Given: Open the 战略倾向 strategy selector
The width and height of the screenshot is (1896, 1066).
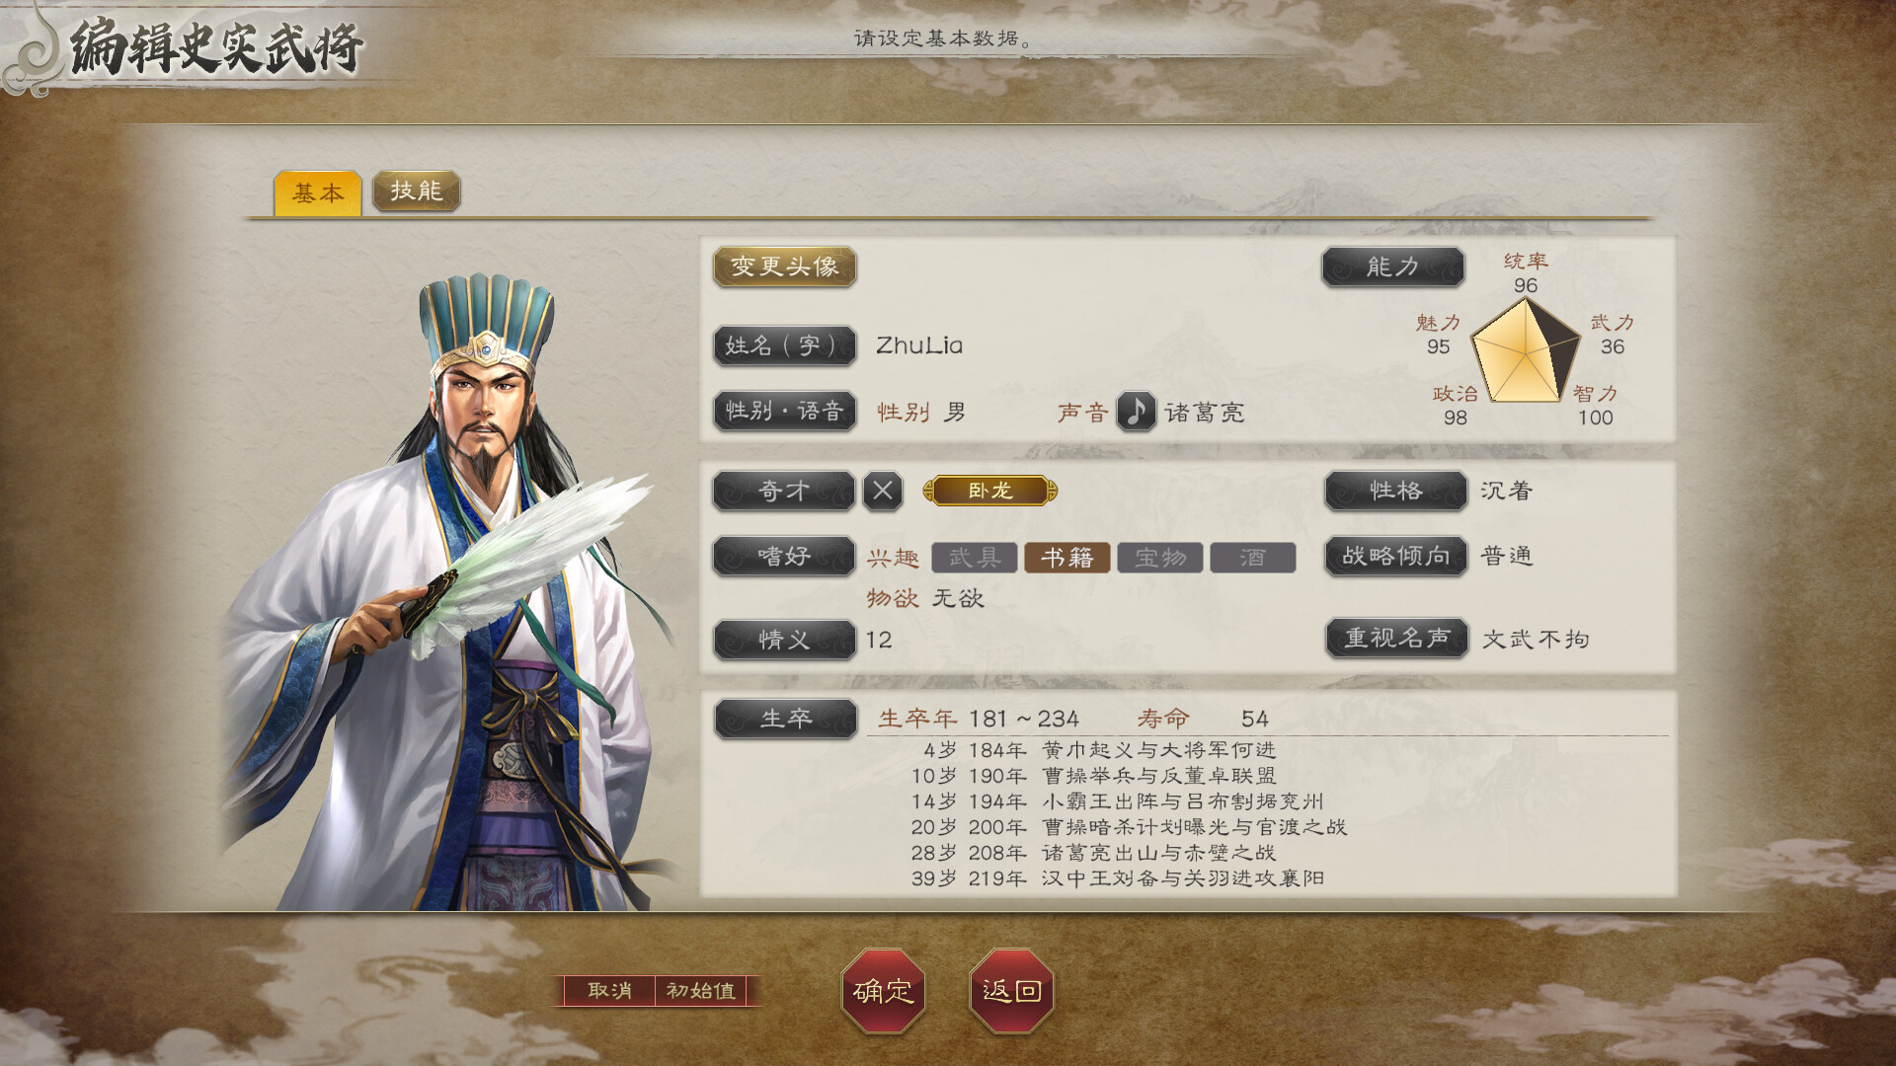Looking at the screenshot, I should [1395, 556].
